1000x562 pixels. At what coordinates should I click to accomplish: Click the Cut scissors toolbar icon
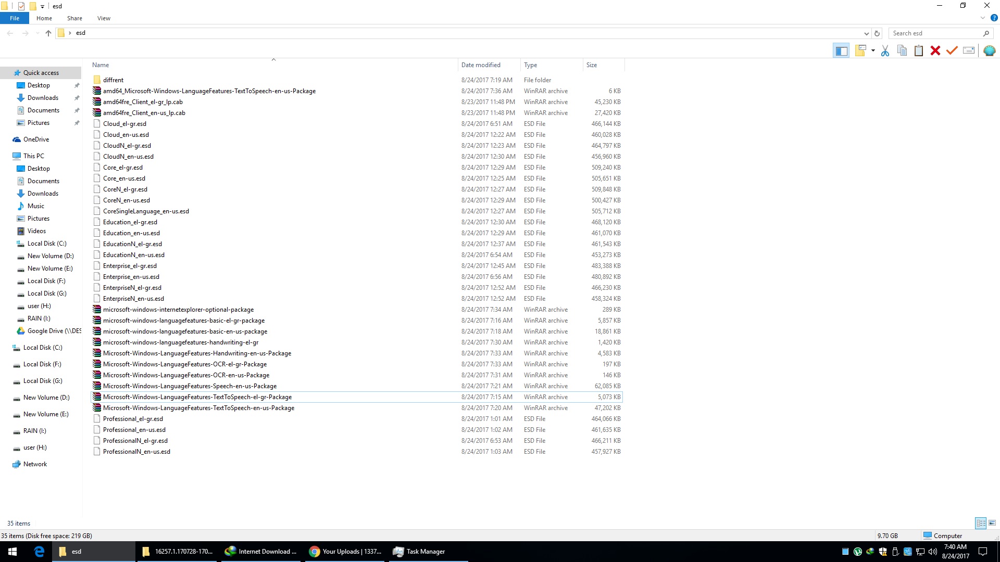pos(885,50)
